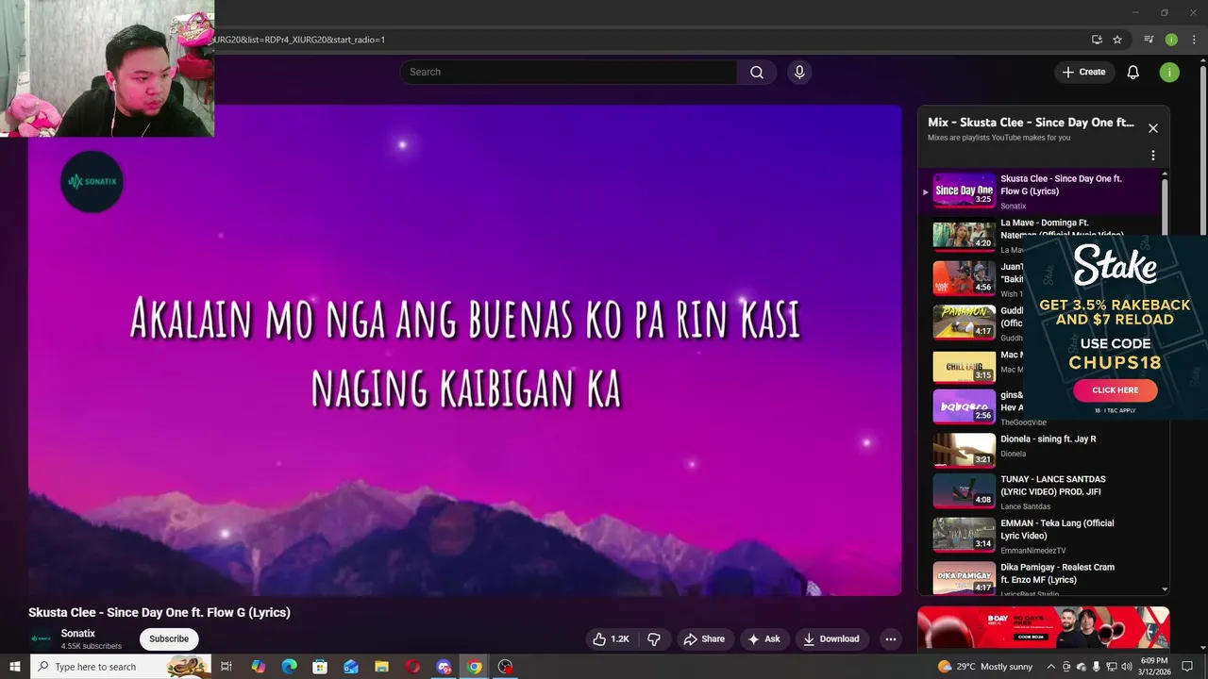Like the video with thumbs up
The height and width of the screenshot is (679, 1208).
pyautogui.click(x=611, y=639)
